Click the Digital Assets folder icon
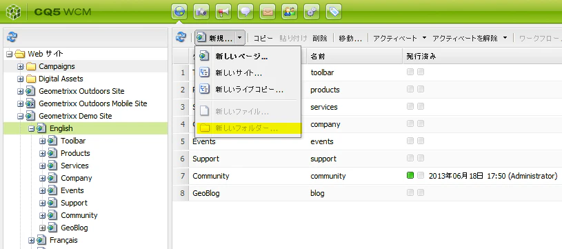The width and height of the screenshot is (562, 249). [31, 79]
